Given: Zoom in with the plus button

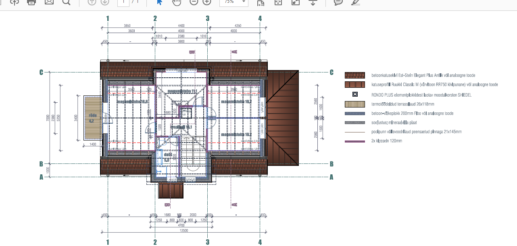Looking at the screenshot, I should click(207, 2).
